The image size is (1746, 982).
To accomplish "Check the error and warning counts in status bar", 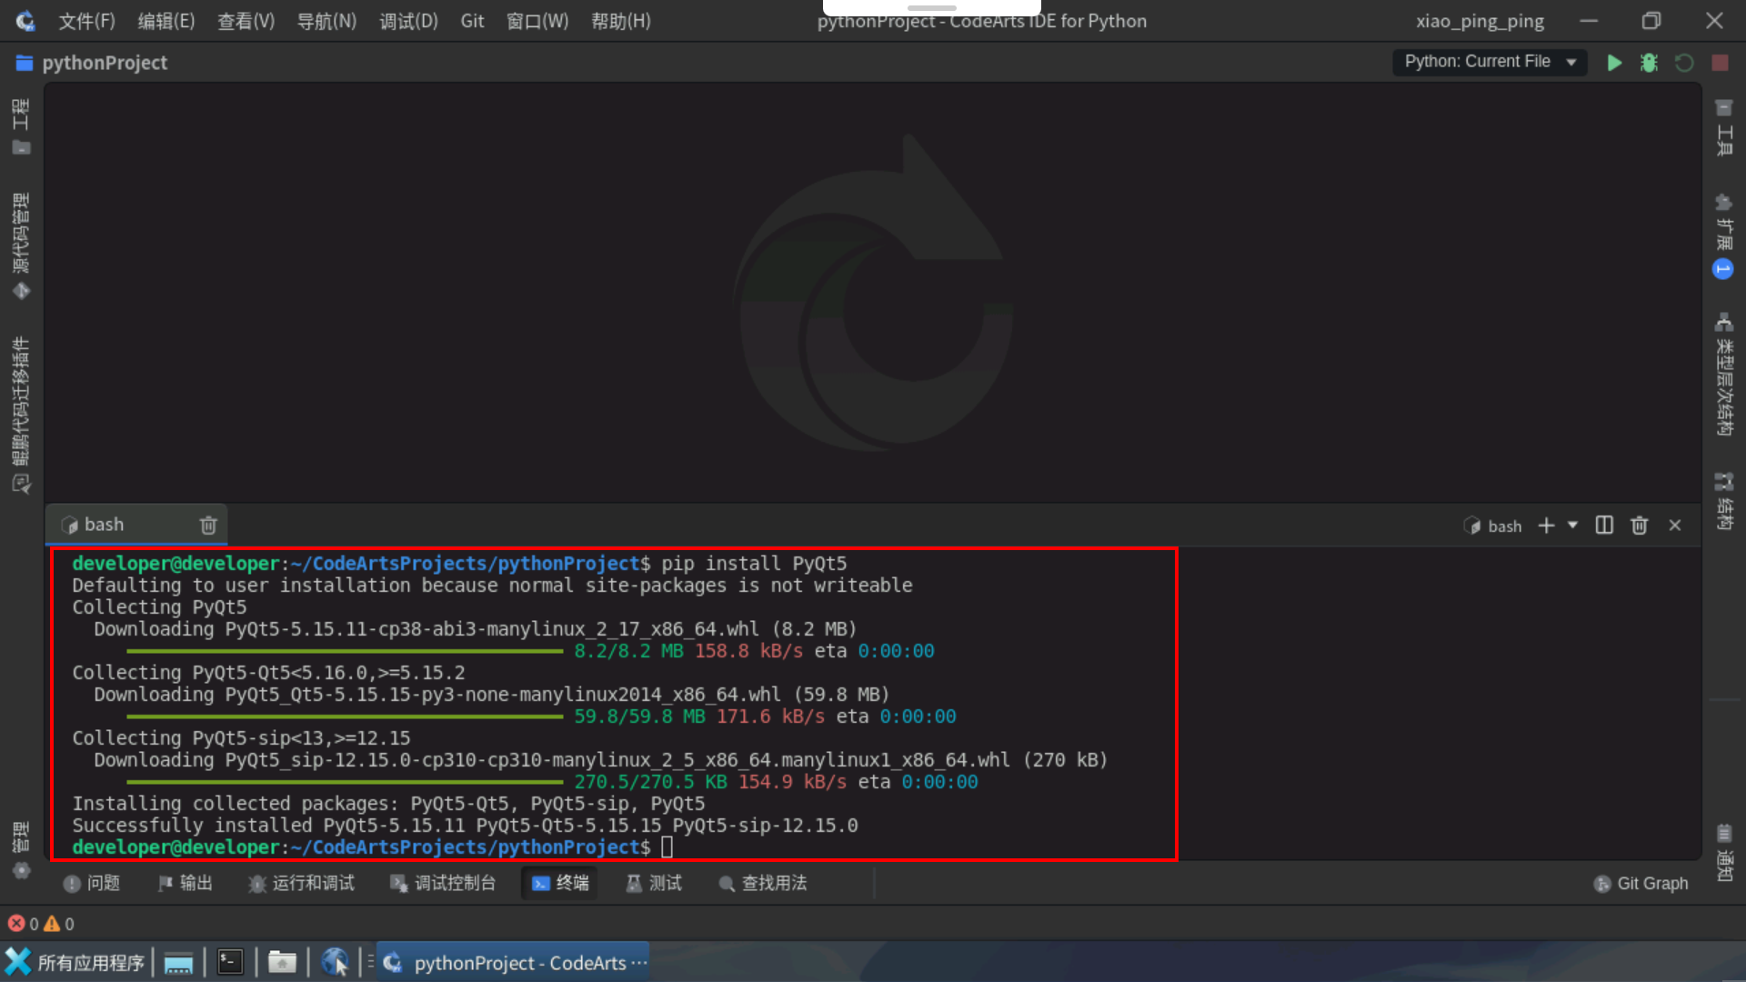I will [x=40, y=923].
